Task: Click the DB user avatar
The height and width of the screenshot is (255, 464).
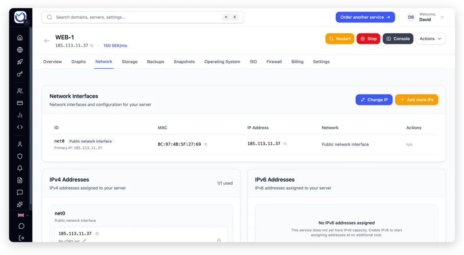Action: click(411, 17)
